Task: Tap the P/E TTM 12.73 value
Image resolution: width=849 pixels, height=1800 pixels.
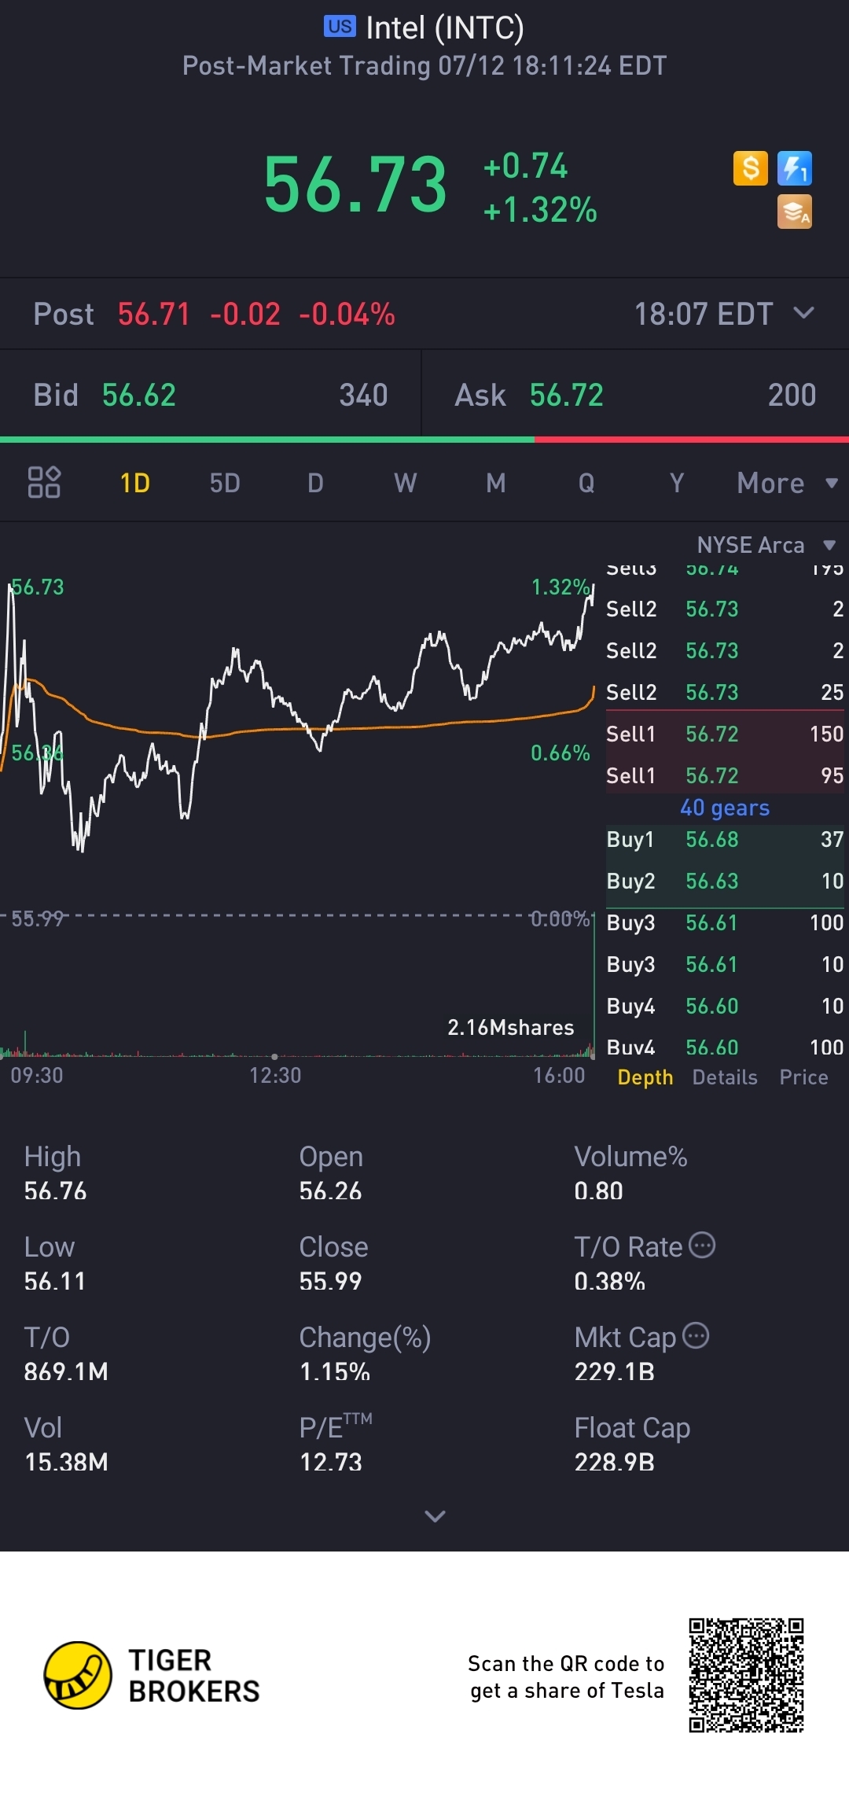Action: [x=331, y=1462]
